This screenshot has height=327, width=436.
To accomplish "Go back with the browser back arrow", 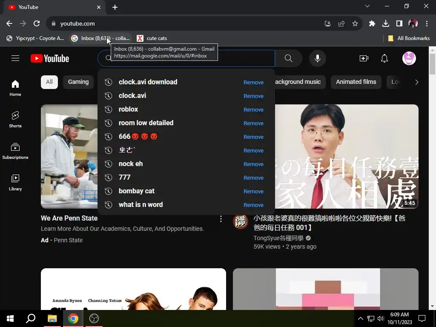I will pos(9,24).
